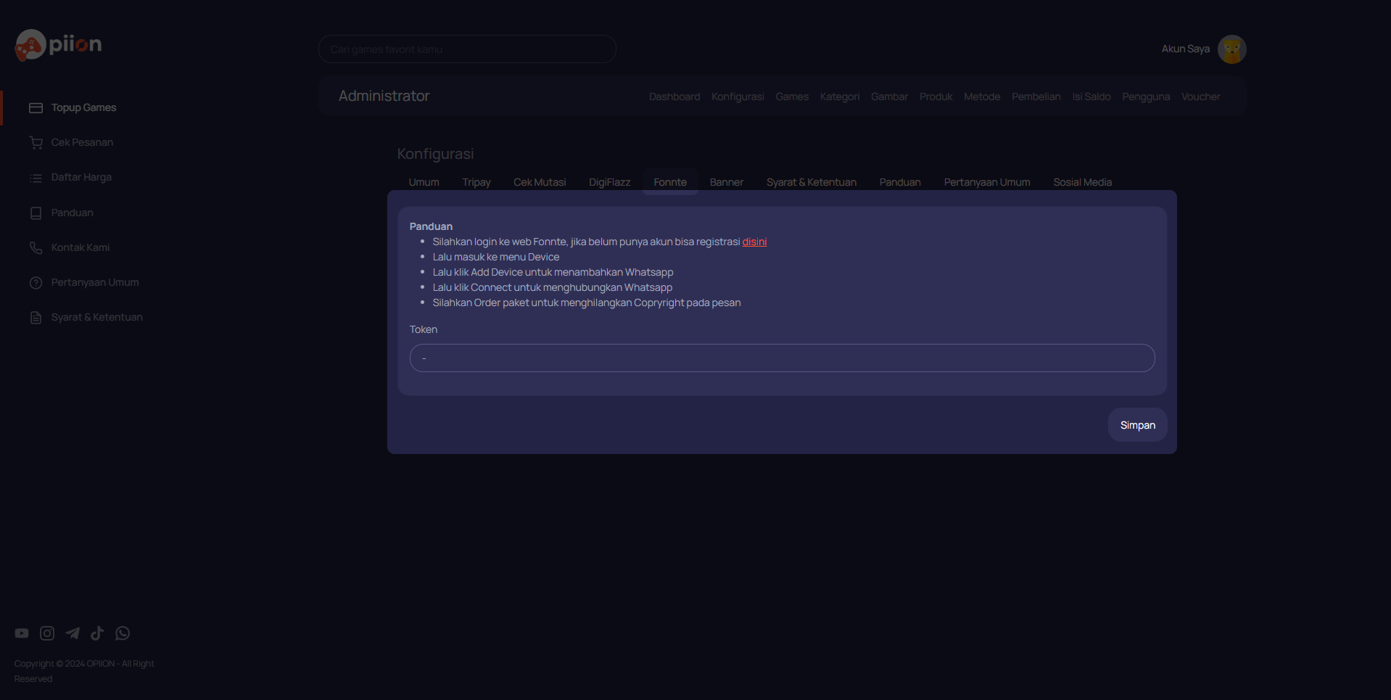
Task: Click the user avatar picture
Action: 1231,49
